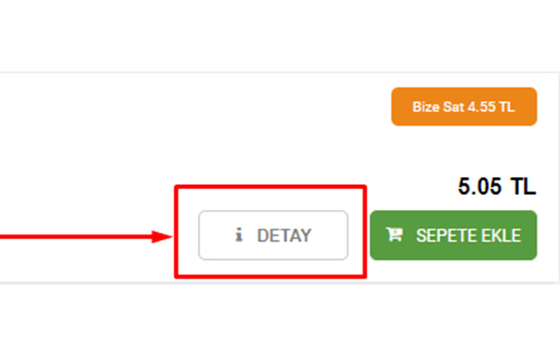
Task: Click the DETAY label text
Action: tap(285, 235)
